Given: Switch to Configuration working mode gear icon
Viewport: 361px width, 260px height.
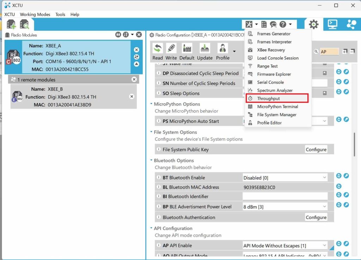Looking at the screenshot, I should coord(313,24).
